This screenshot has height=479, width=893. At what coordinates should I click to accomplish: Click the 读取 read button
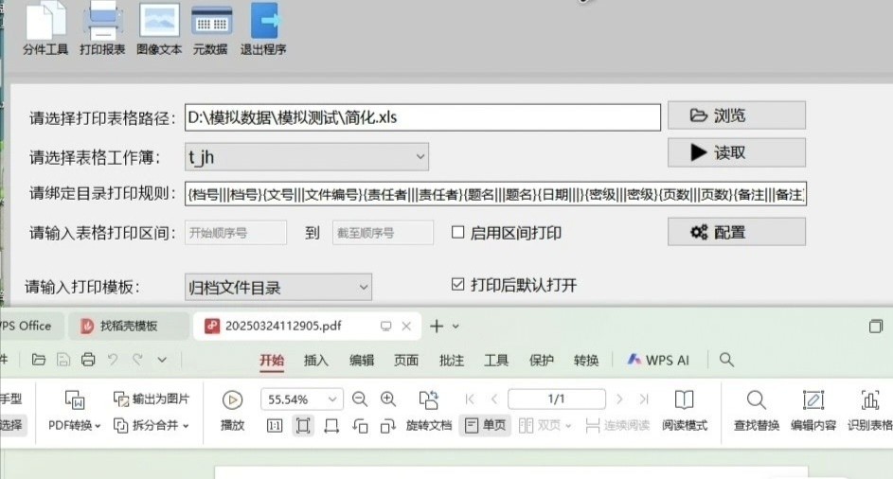pyautogui.click(x=737, y=152)
